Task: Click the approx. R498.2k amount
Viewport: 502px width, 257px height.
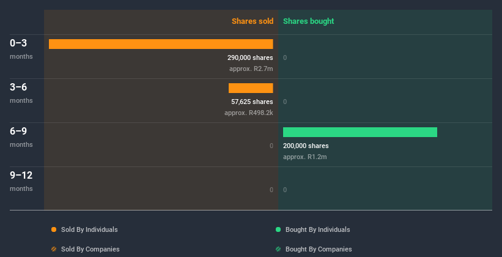Action: tap(249, 113)
